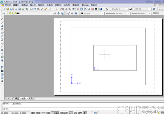Select the Circle draw tool
164x114 pixels.
pyautogui.click(x=2, y=40)
